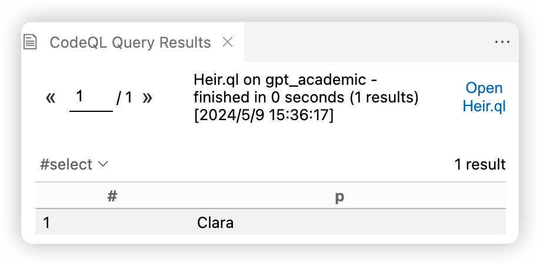The width and height of the screenshot is (540, 265).
Task: Go to the next results page
Action: pos(148,98)
